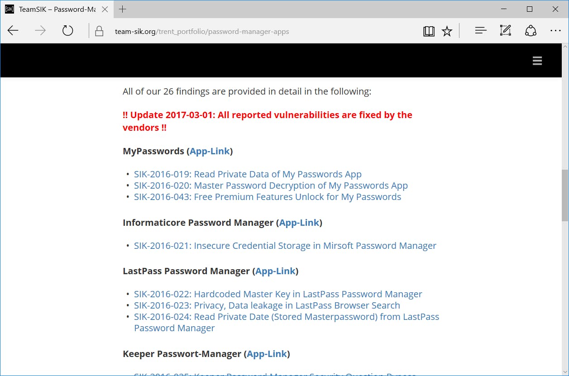
Task: Click the browser Back arrow
Action: [x=13, y=31]
